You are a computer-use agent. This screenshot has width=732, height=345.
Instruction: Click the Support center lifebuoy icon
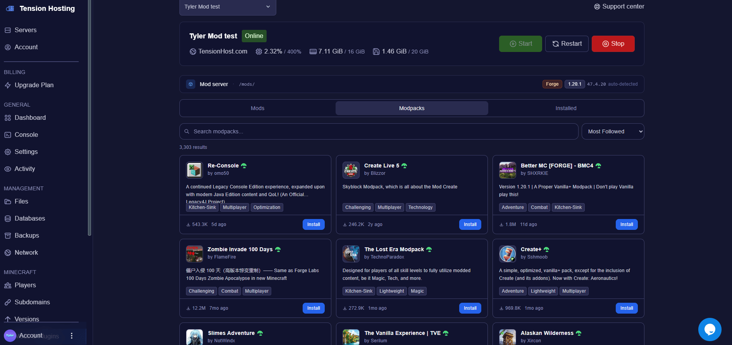(597, 7)
